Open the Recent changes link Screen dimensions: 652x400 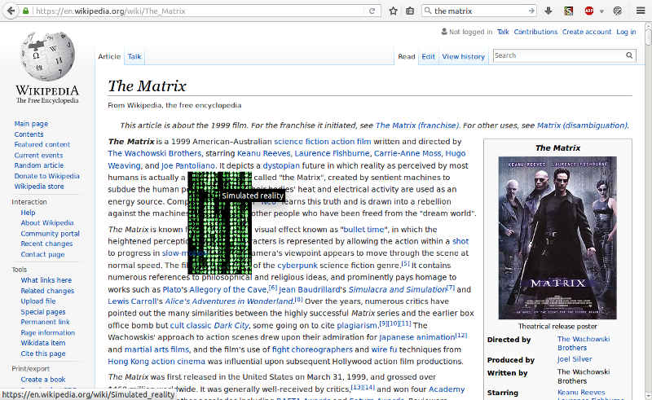click(46, 244)
